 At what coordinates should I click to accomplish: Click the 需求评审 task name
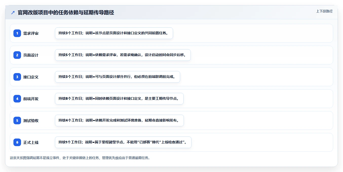[31, 33]
